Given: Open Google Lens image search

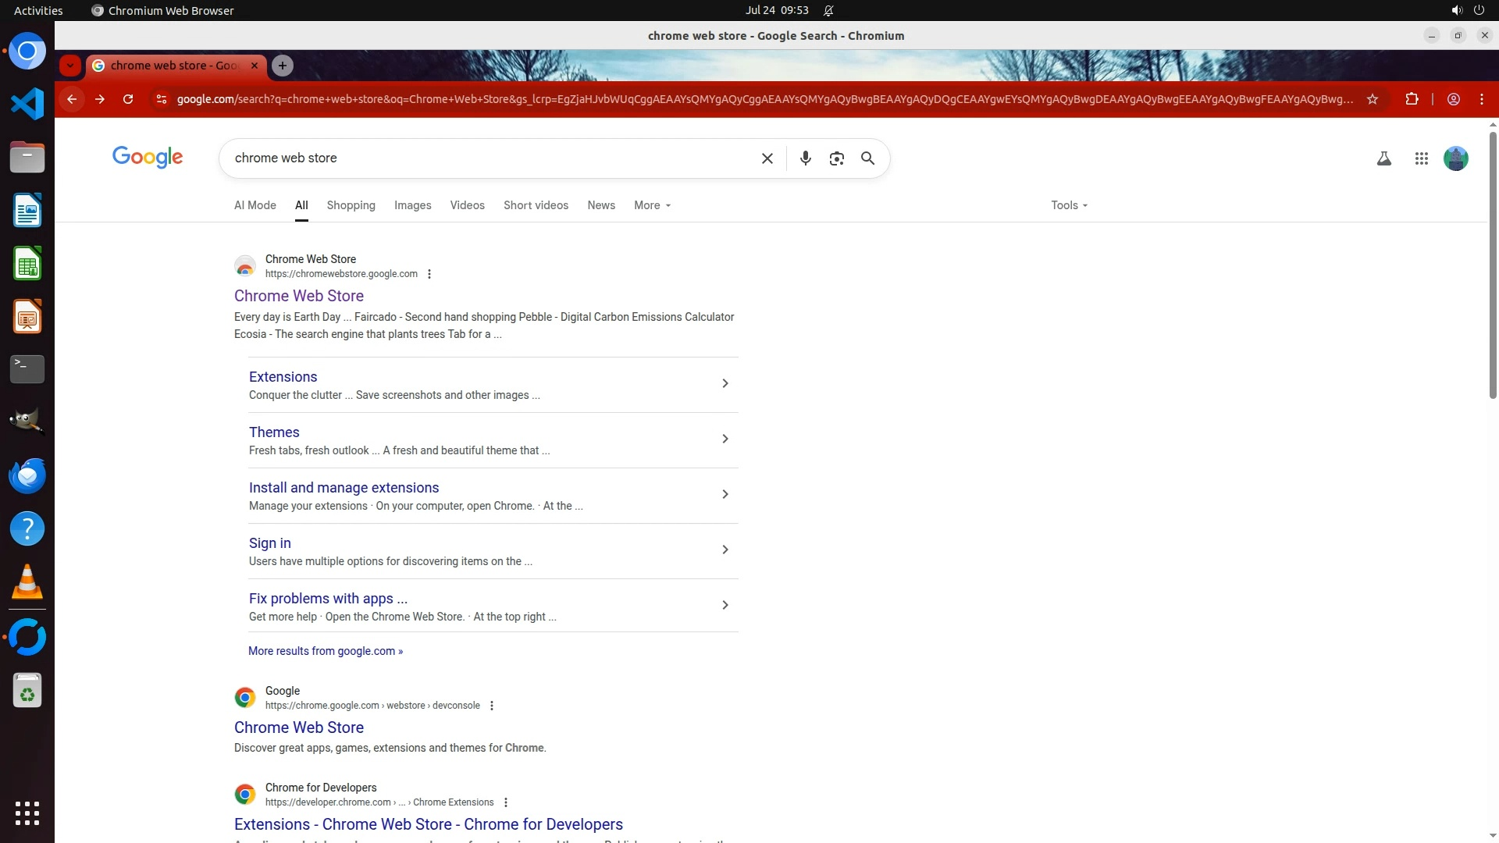Looking at the screenshot, I should 836,158.
